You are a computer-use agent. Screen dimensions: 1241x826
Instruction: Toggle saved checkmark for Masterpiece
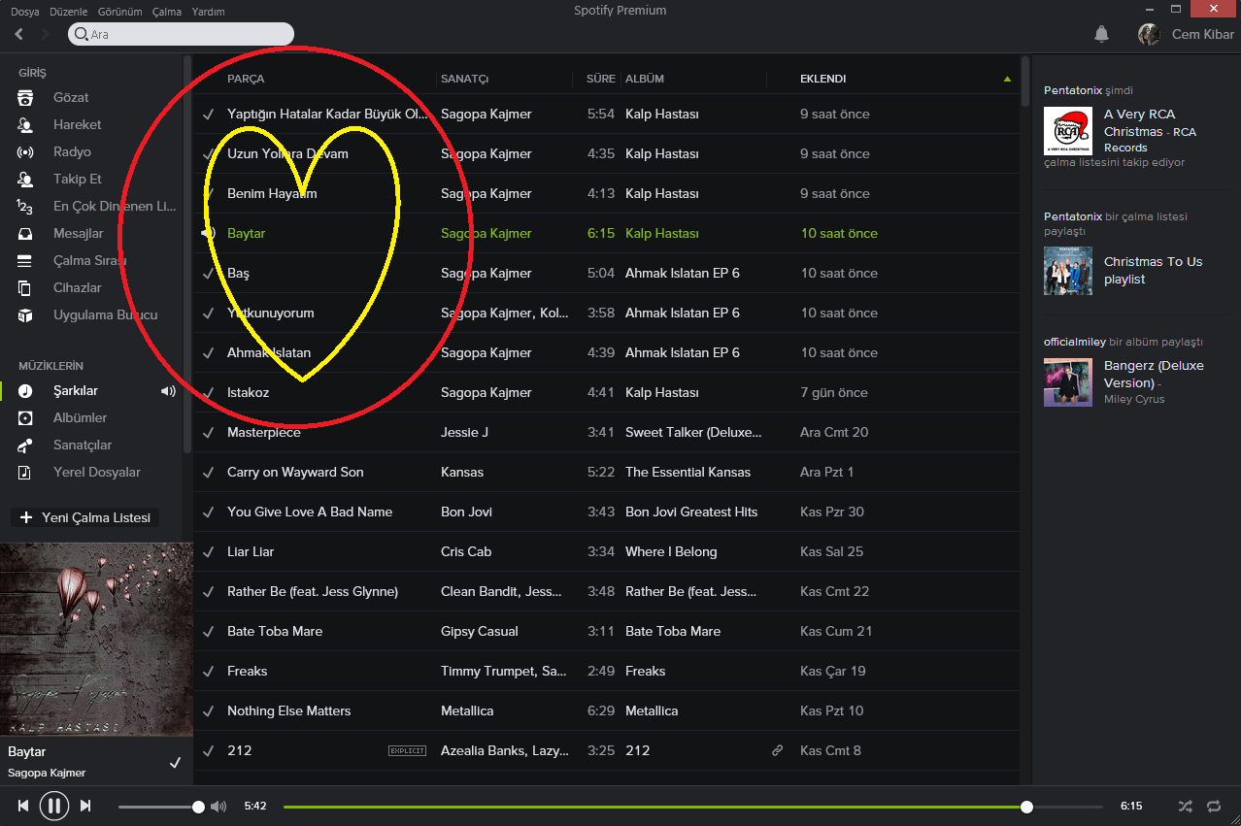208,432
